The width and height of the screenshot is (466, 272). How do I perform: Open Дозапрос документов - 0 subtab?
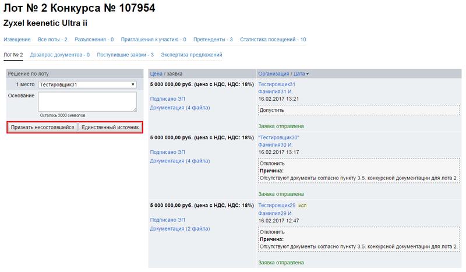(59, 55)
